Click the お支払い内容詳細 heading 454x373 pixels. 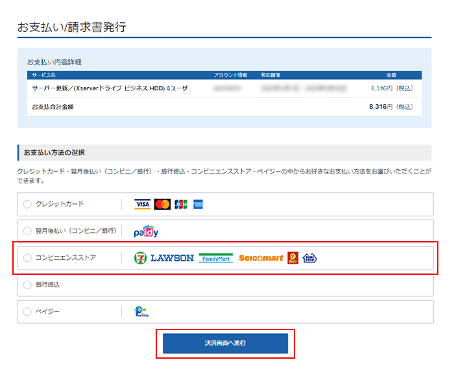[x=54, y=62]
